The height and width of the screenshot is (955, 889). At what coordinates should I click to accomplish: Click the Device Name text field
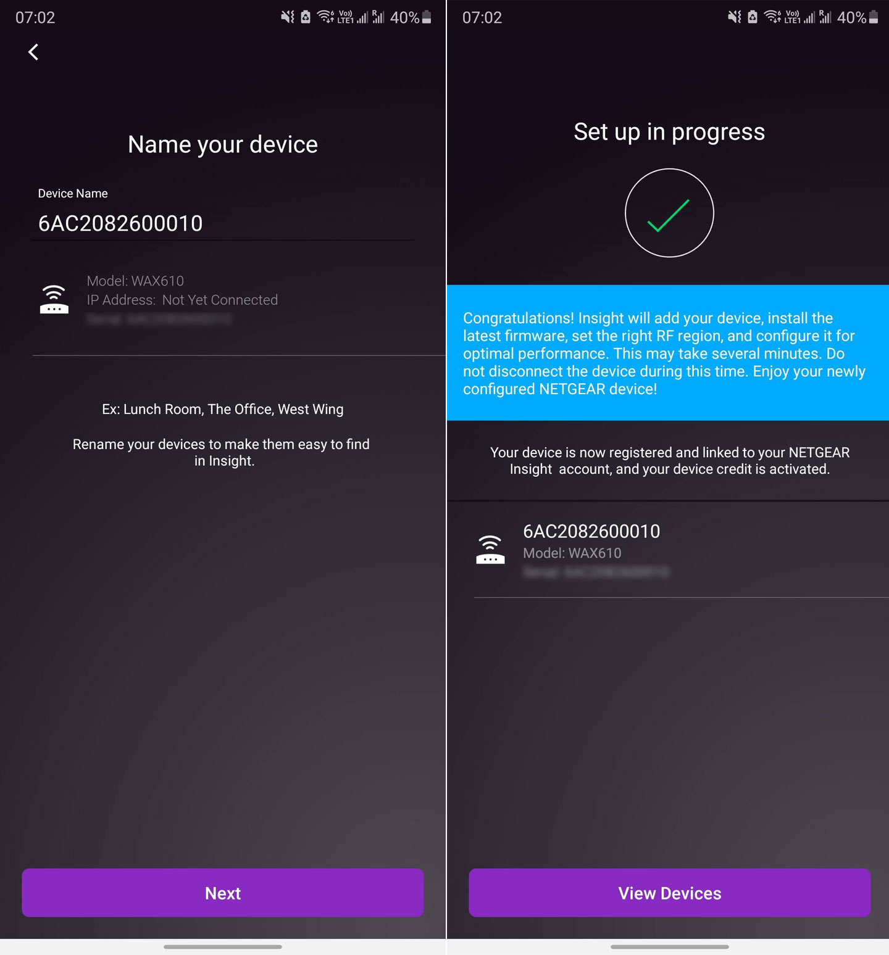(x=222, y=223)
